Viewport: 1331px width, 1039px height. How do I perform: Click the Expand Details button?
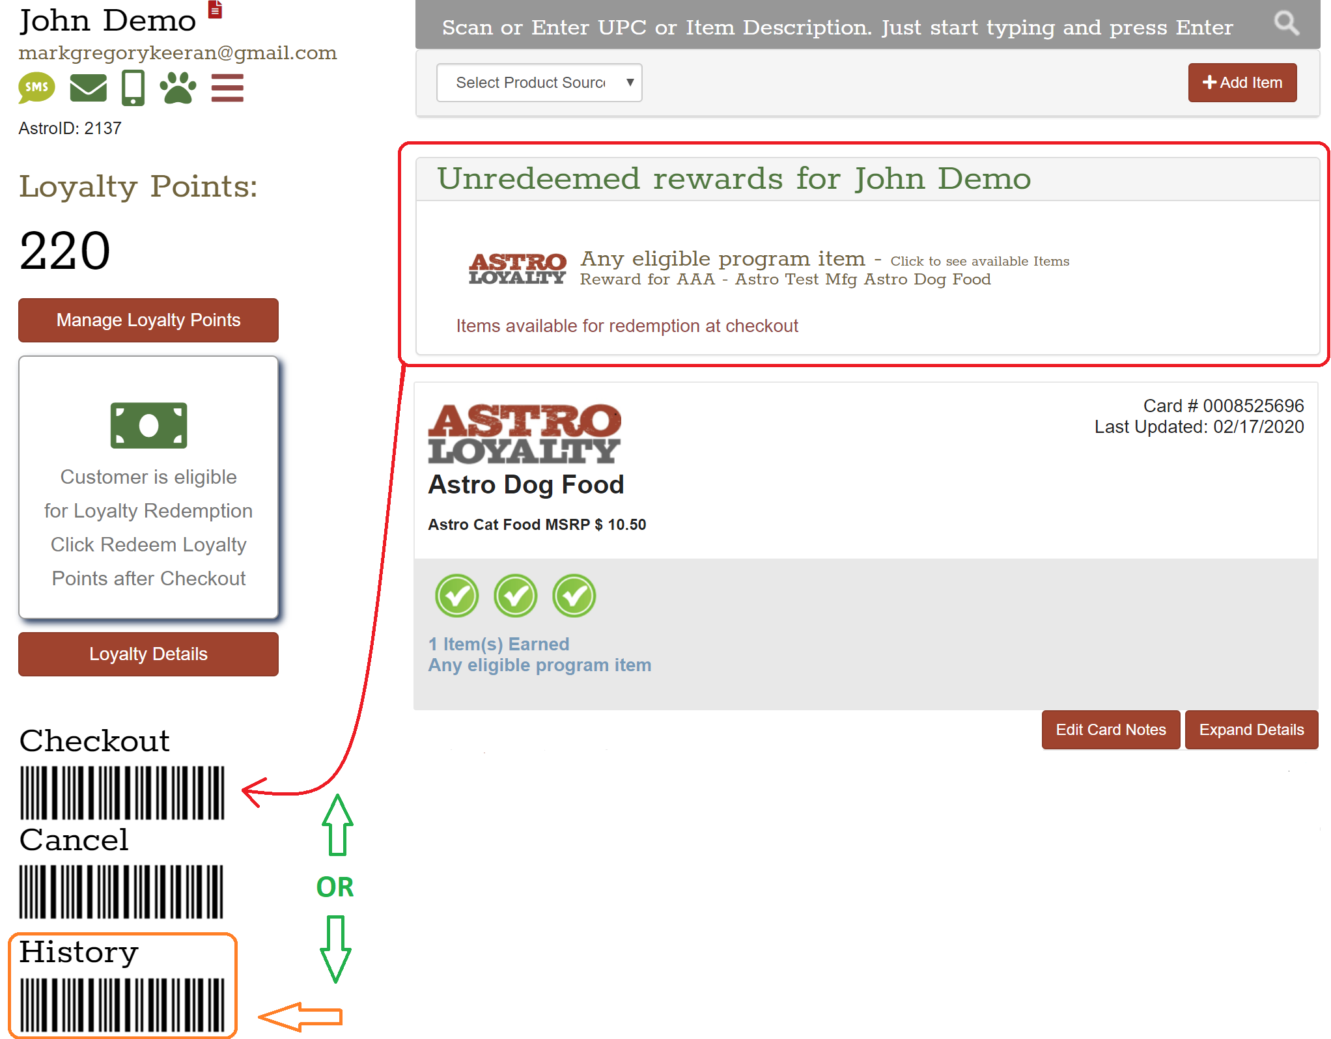1251,730
